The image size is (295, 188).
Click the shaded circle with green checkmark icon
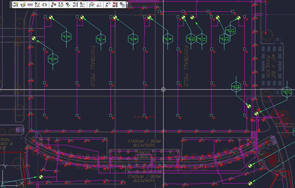[x=68, y=5]
